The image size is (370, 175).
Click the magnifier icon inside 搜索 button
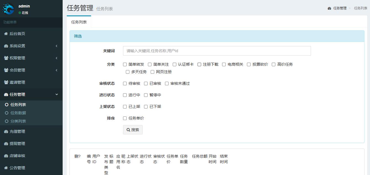128,130
